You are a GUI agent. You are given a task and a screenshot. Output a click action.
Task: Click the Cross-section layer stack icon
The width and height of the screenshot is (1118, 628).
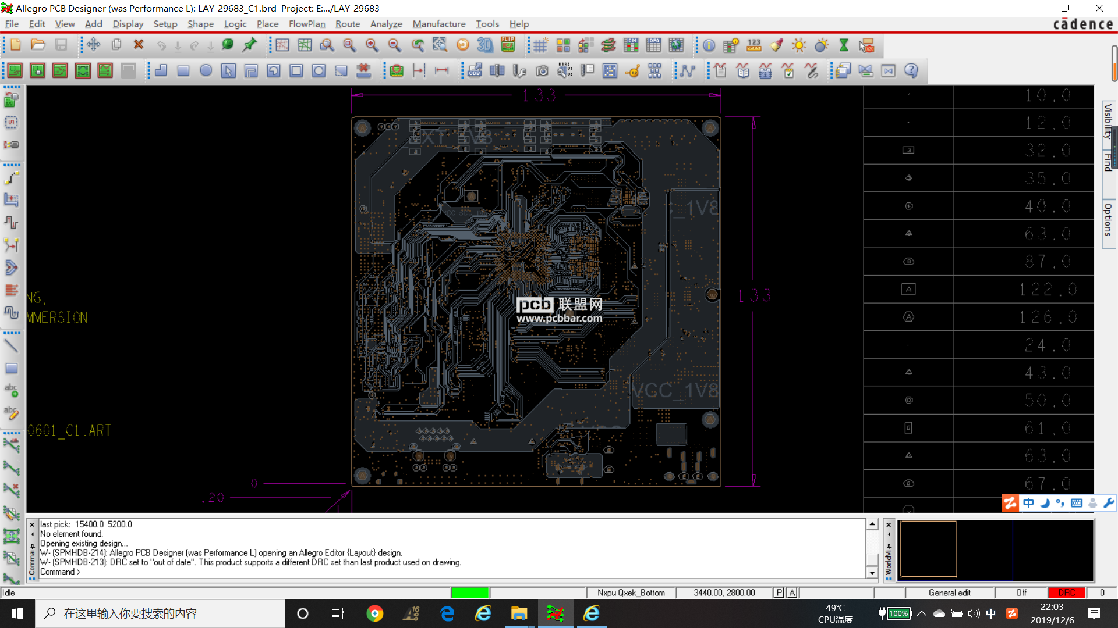[608, 45]
